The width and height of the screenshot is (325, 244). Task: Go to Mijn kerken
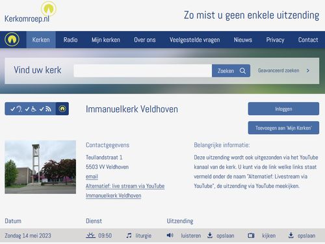[x=106, y=40]
